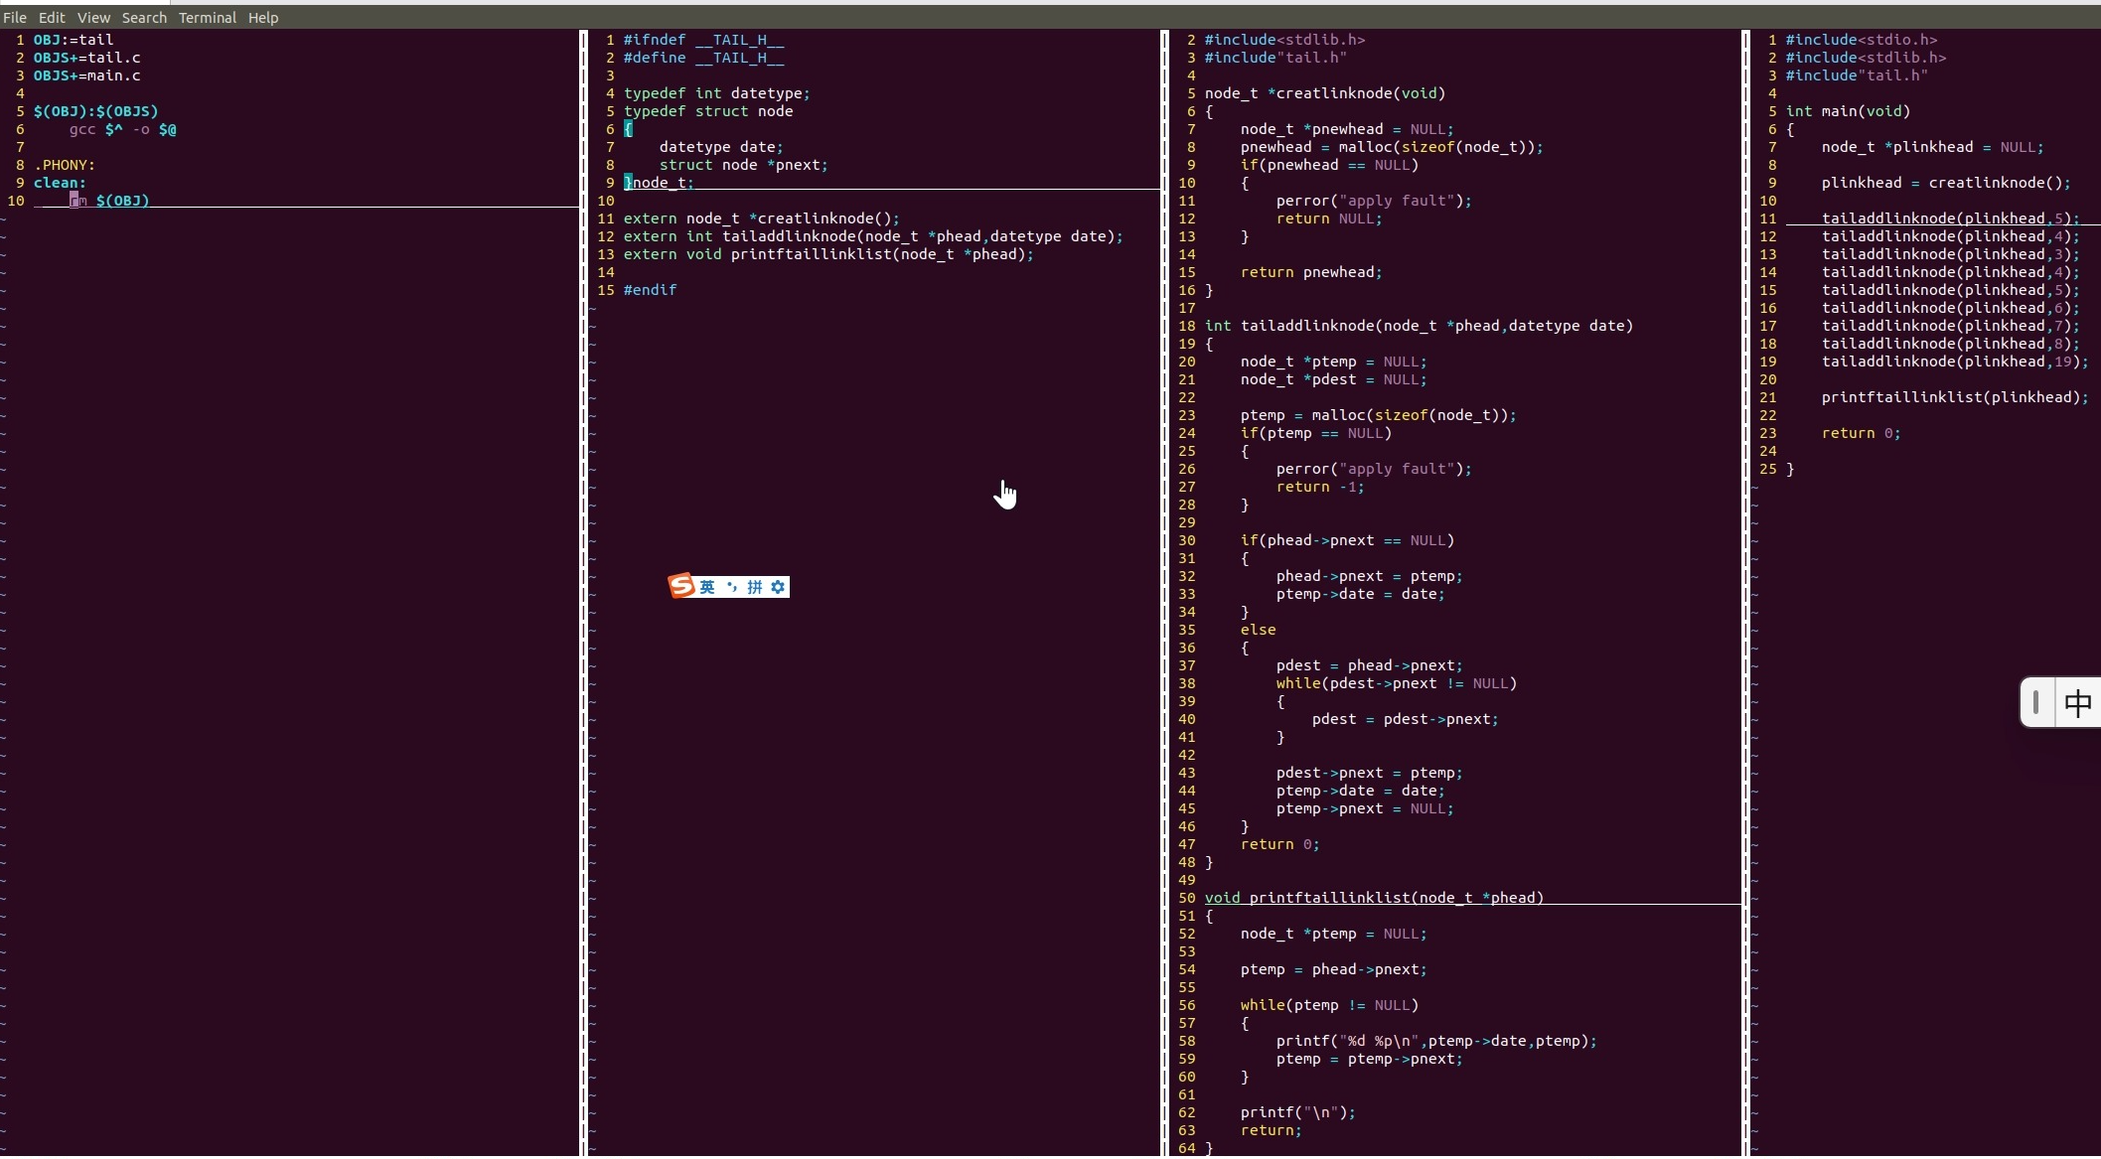Click the 'void printftaillinklist' function definition line
The height and width of the screenshot is (1159, 2101).
1374,898
